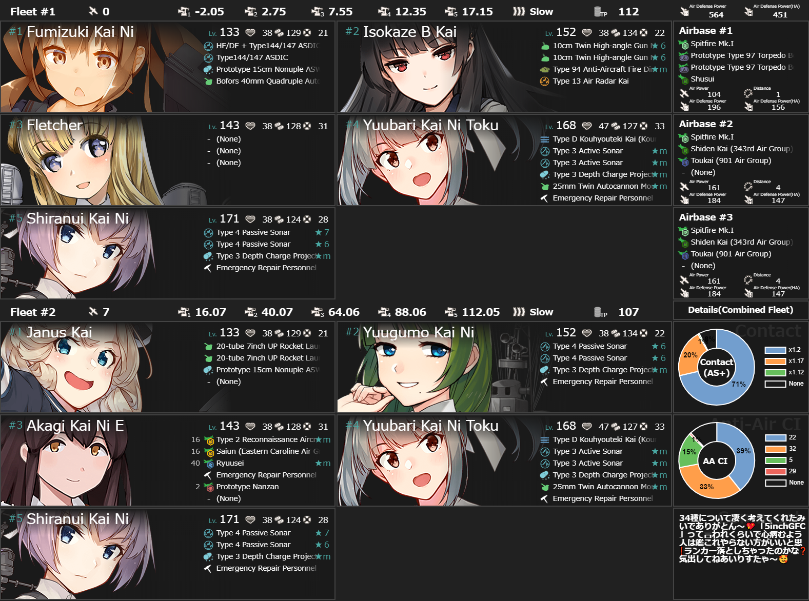Click the "Airbase #3" title
This screenshot has height=601, width=809.
point(706,217)
